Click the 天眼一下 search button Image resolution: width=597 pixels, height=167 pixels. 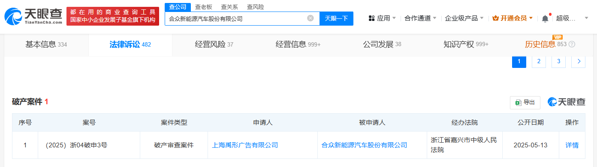tap(336, 18)
